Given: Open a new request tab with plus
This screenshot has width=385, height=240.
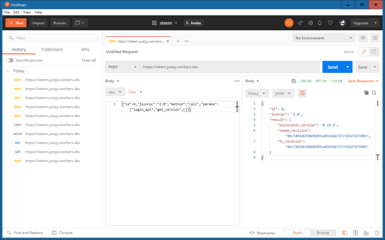Looking at the screenshot, I should click(178, 41).
